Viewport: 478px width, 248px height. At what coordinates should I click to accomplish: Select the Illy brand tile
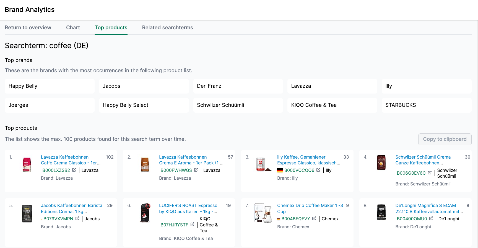[427, 86]
